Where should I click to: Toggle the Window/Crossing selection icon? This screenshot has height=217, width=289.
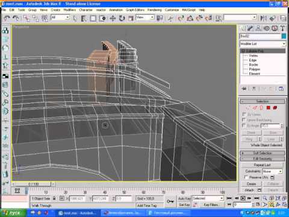tap(102, 18)
